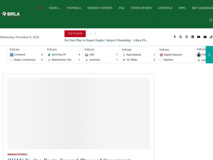The width and height of the screenshot is (213, 160).
Task: Open the Lifestyle menu
Action: point(165,8)
